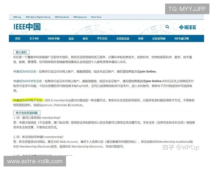Screen dimensions: 213x170
Task: Open the IEEE Standards link
Action: point(62,17)
